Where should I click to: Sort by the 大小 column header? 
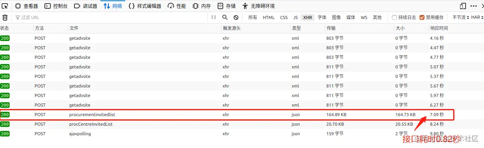pos(411,28)
